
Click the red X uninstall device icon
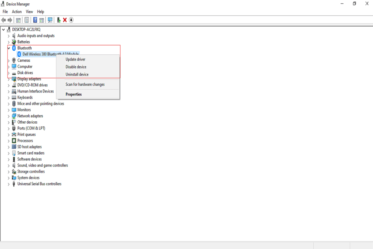click(x=65, y=20)
